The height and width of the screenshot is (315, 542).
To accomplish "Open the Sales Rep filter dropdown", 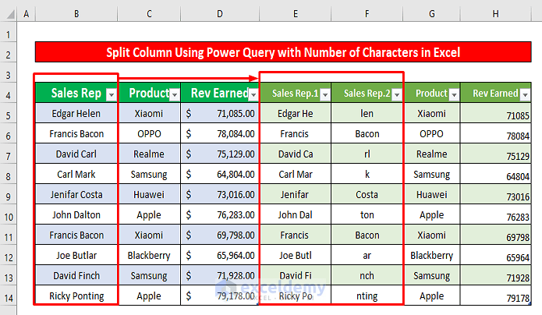I will click(x=111, y=94).
